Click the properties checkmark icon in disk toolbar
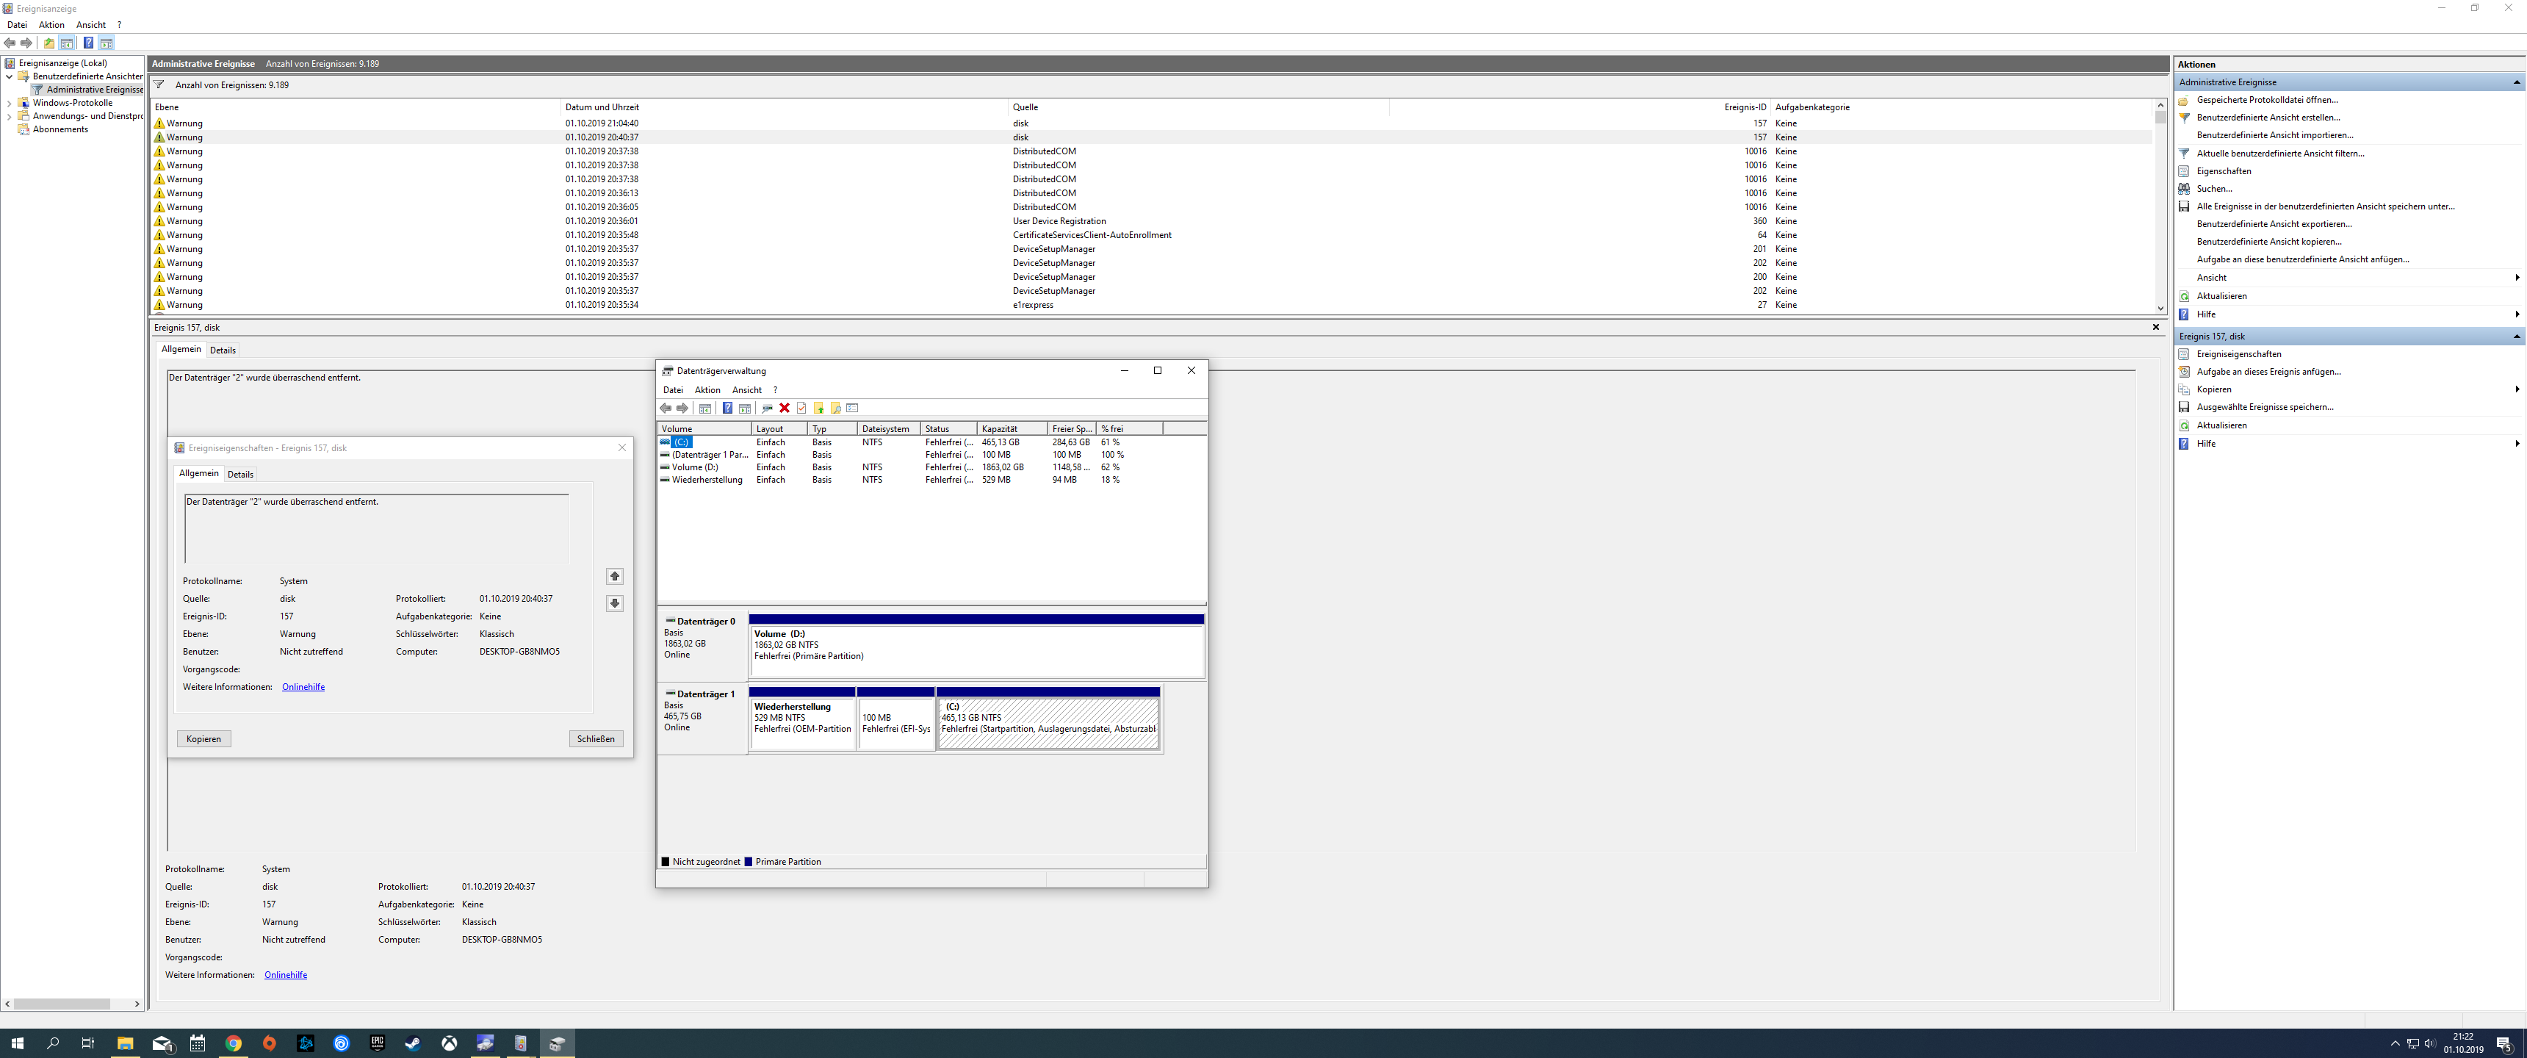 coord(801,409)
